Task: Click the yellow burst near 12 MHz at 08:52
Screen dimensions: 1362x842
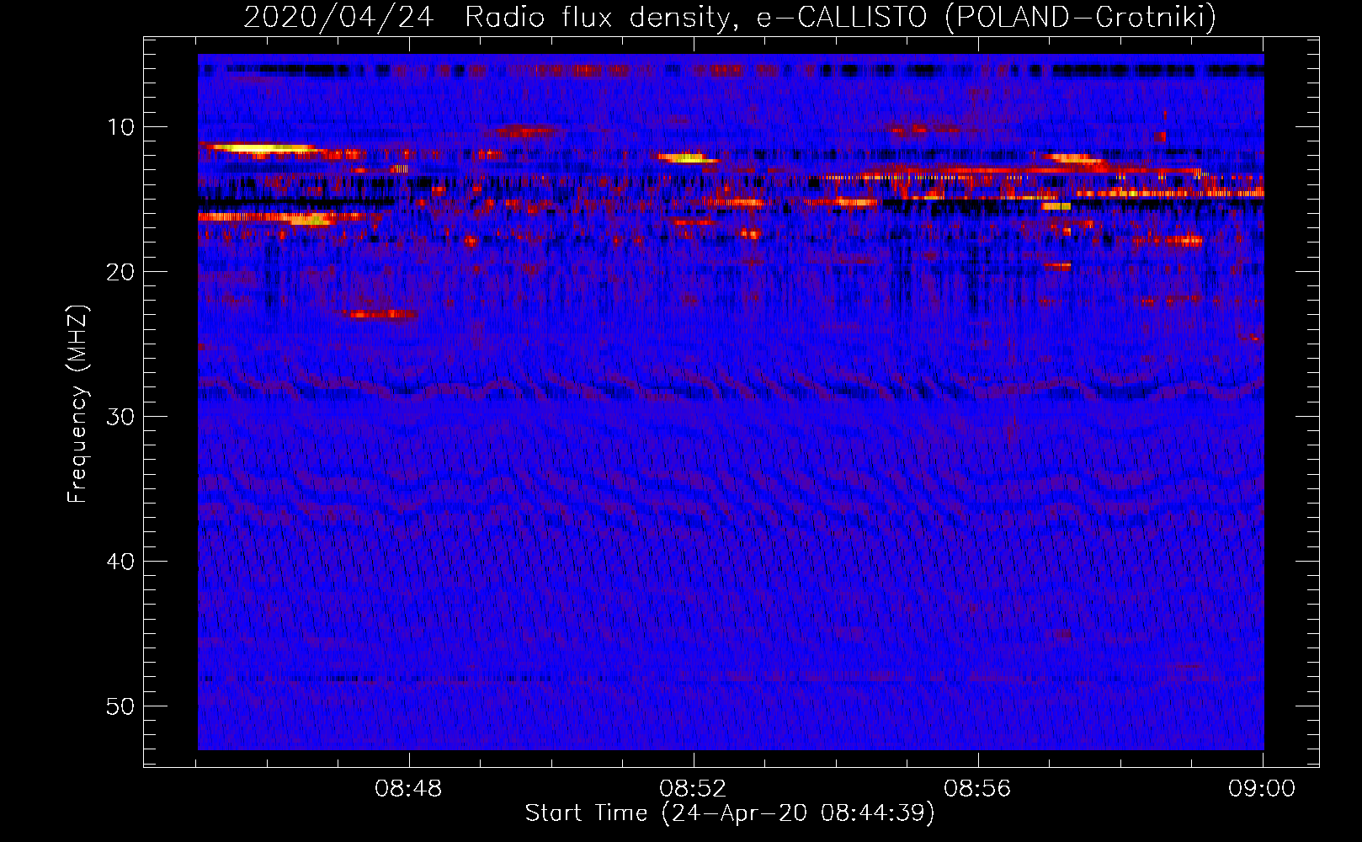Action: tap(690, 157)
